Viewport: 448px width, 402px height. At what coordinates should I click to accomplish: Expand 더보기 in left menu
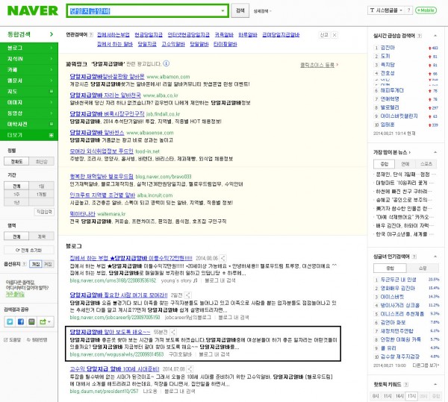pyautogui.click(x=29, y=135)
